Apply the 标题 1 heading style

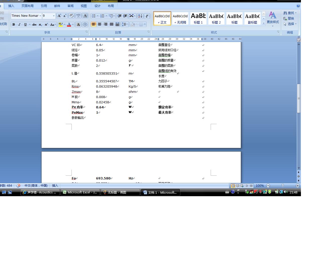coord(198,18)
